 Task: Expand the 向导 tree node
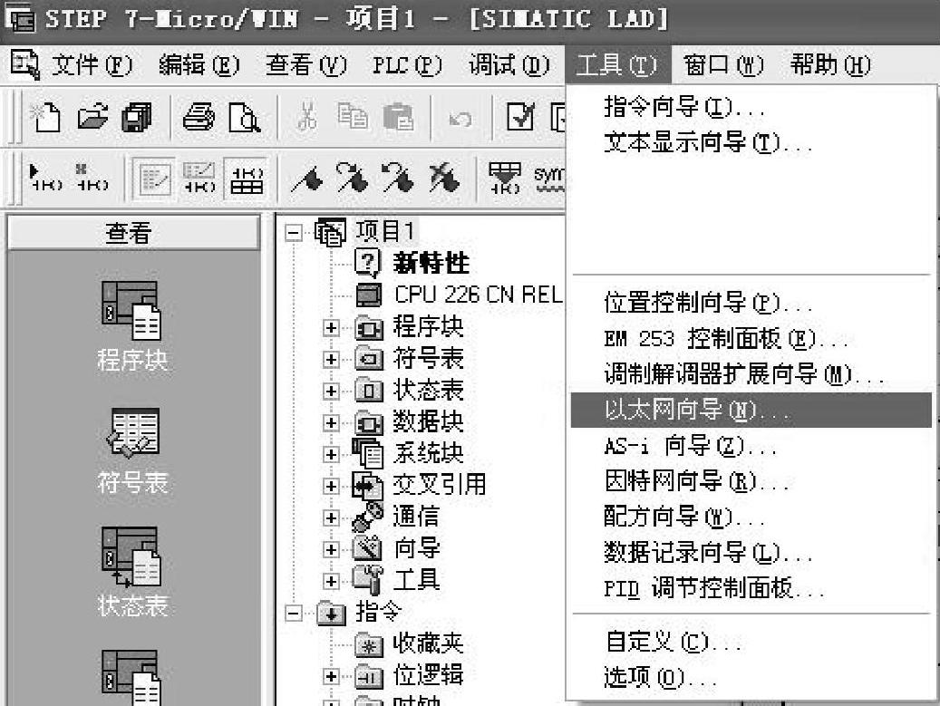pos(331,549)
